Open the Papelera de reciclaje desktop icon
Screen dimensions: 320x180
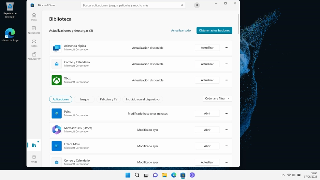(x=10, y=10)
